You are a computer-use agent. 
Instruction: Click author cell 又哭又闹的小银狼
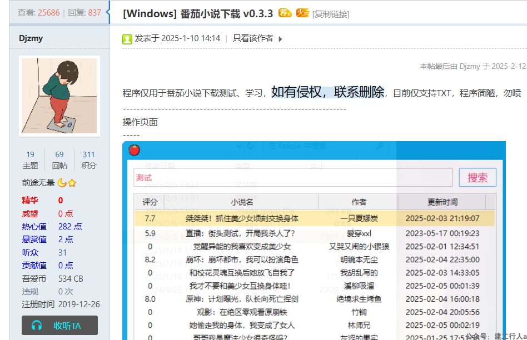pos(359,247)
